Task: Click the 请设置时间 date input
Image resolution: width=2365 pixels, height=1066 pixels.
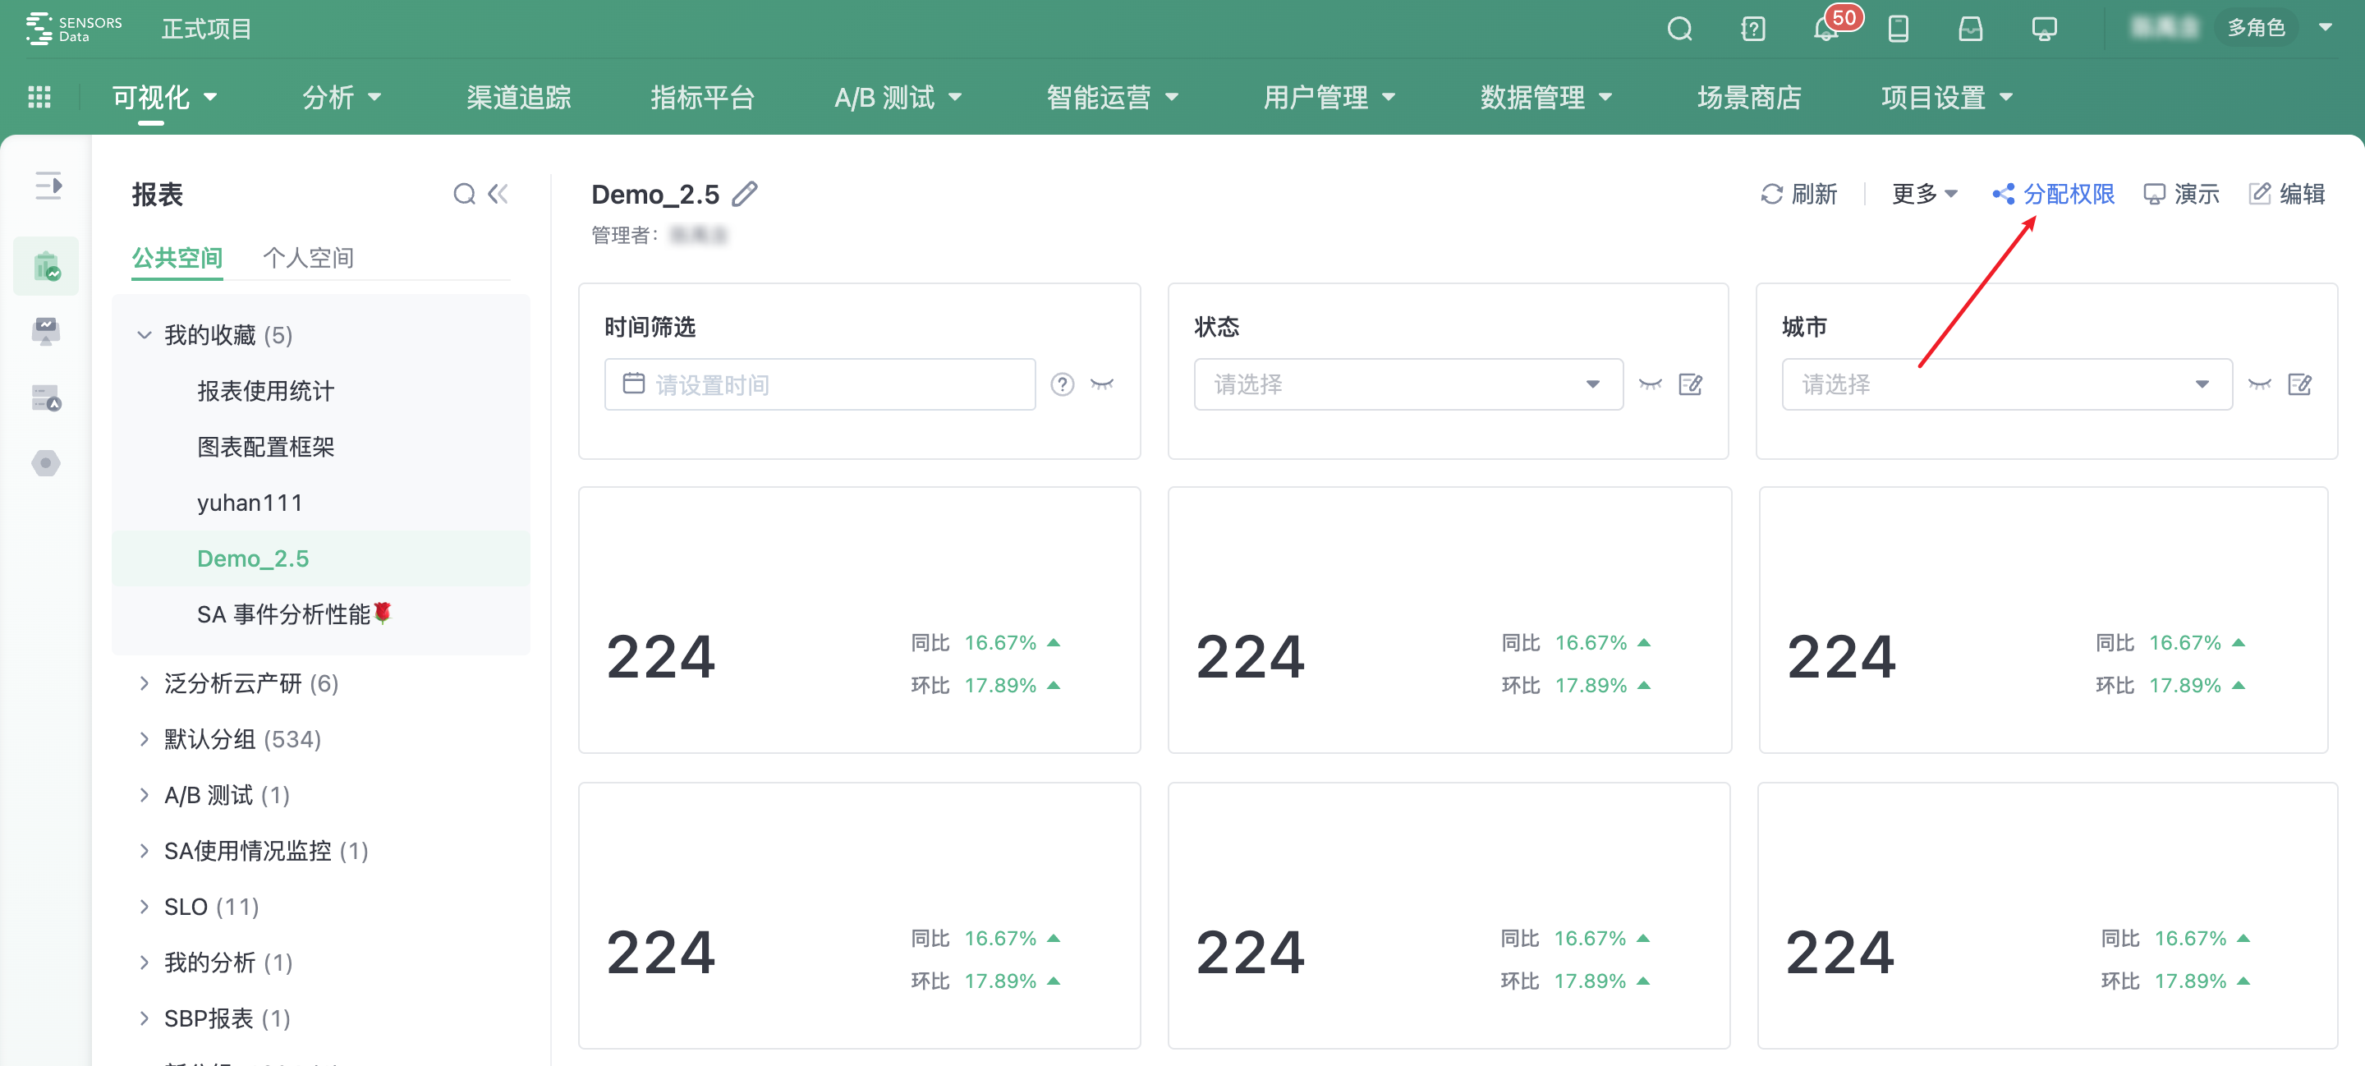Action: (820, 384)
